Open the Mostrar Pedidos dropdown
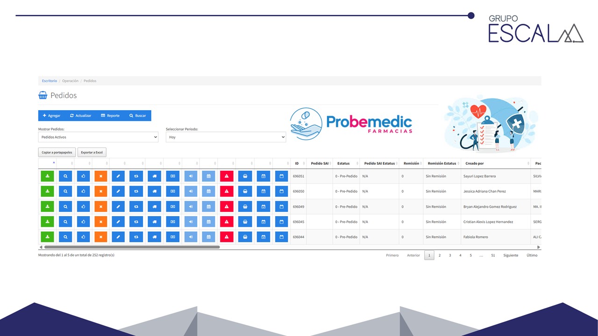598x336 pixels. pyautogui.click(x=98, y=137)
